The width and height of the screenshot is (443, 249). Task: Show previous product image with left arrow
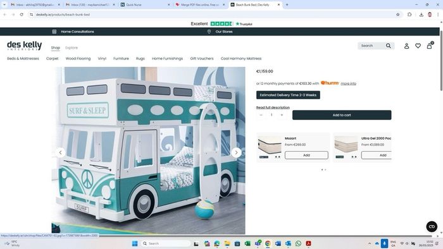[x=60, y=152]
